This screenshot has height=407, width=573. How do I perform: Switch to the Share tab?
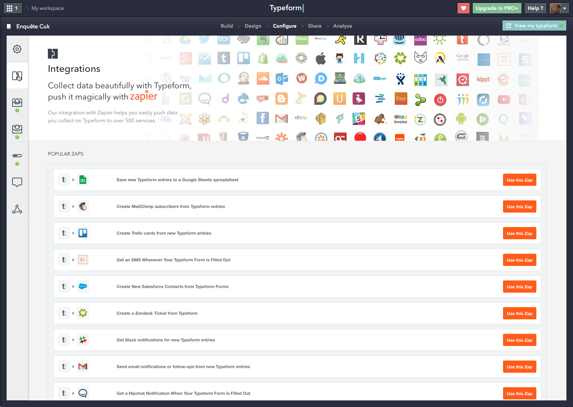(315, 26)
